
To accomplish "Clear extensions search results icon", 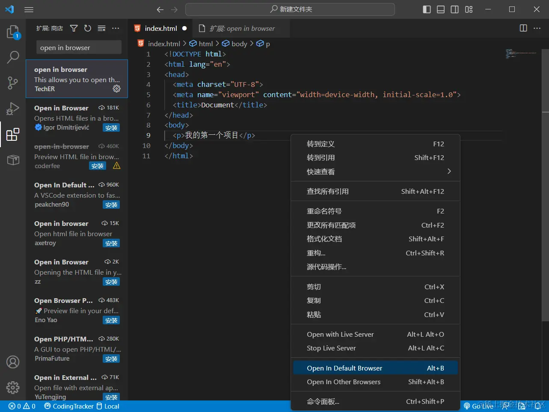I will coord(101,28).
